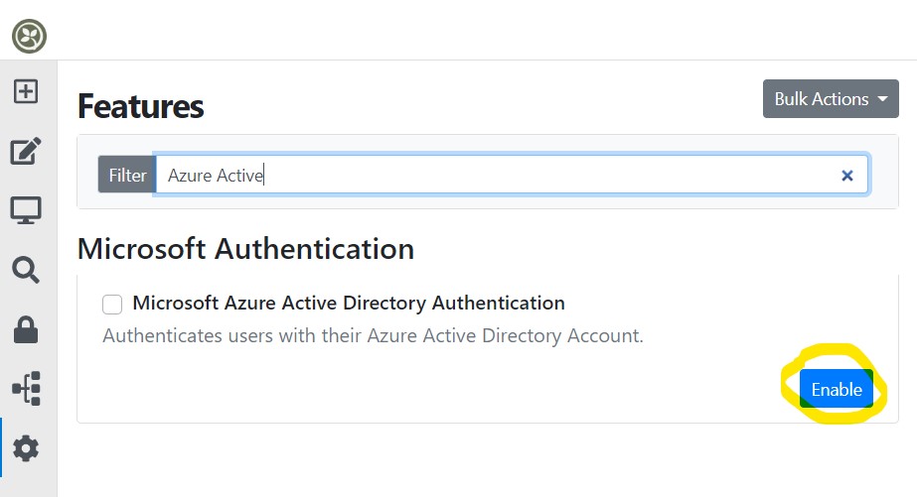Open the search magnifier sidebar icon
Viewport: 917px width, 497px height.
(x=26, y=270)
